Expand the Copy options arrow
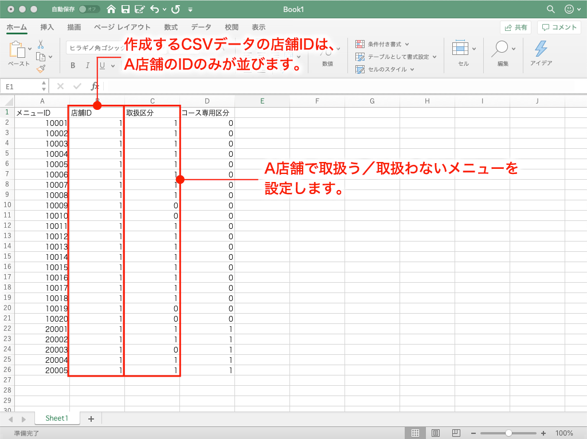587x439 pixels. pyautogui.click(x=50, y=57)
